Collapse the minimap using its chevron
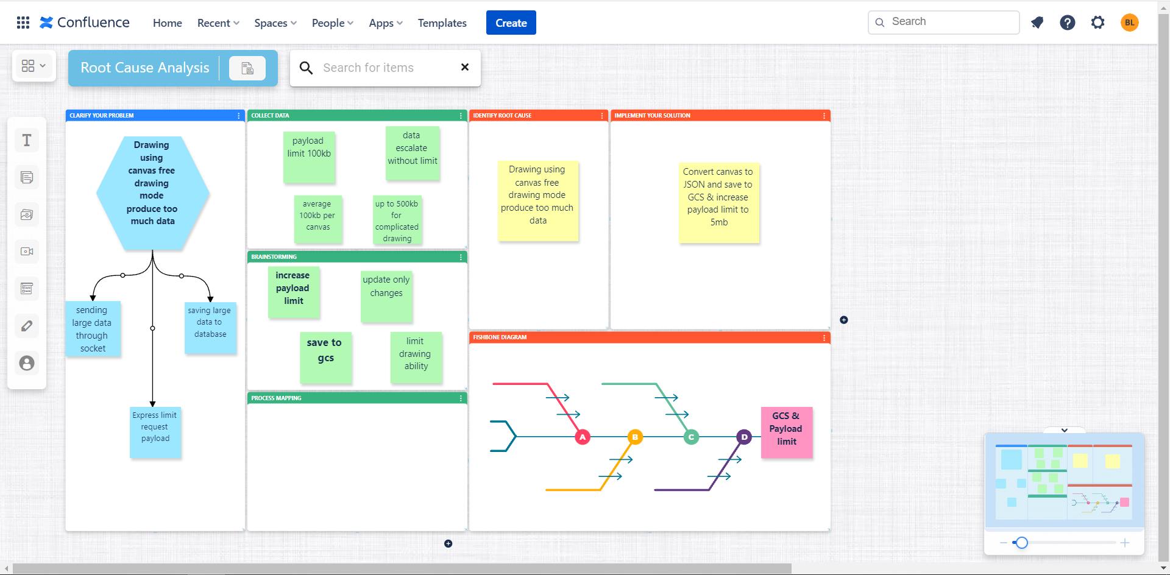The height and width of the screenshot is (575, 1170). 1065,430
